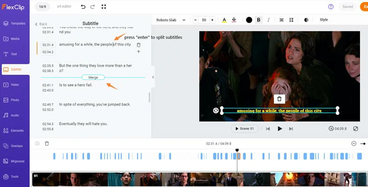
Task: Toggle bold formatting
Action: (x=259, y=20)
